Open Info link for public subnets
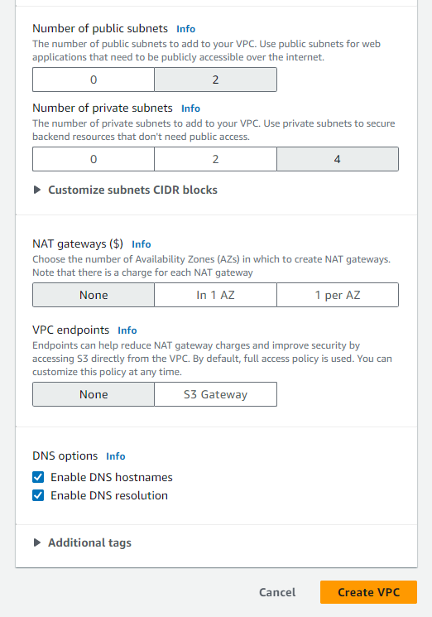This screenshot has height=617, width=432. tap(185, 29)
